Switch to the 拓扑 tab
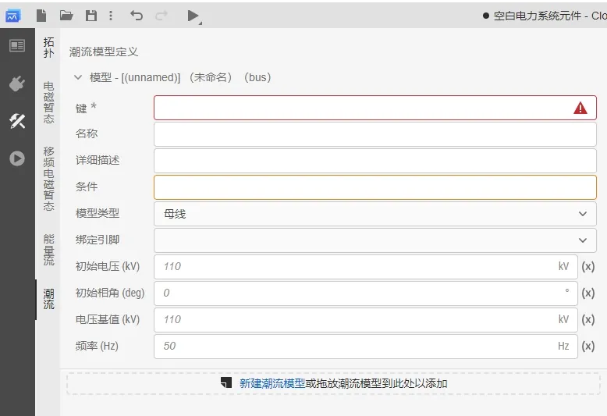 click(x=49, y=48)
